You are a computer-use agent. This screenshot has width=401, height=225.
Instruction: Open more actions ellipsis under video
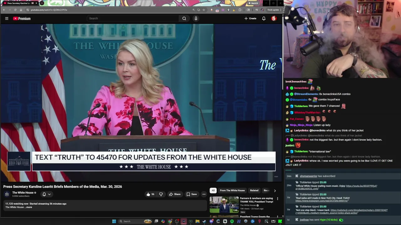(204, 194)
